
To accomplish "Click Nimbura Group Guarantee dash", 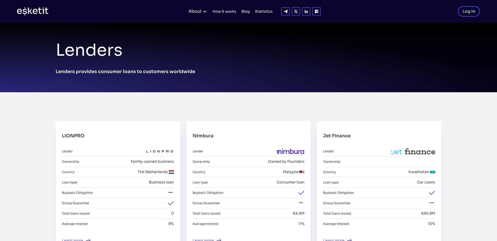I will [x=301, y=203].
